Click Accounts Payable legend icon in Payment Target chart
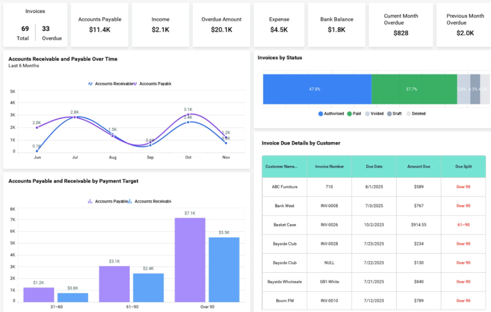The width and height of the screenshot is (491, 312). pyautogui.click(x=90, y=201)
